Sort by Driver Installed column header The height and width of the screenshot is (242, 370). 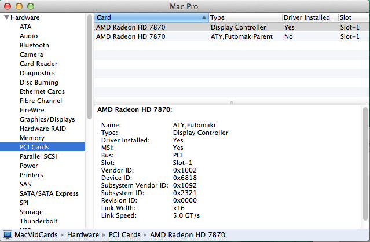coord(310,17)
